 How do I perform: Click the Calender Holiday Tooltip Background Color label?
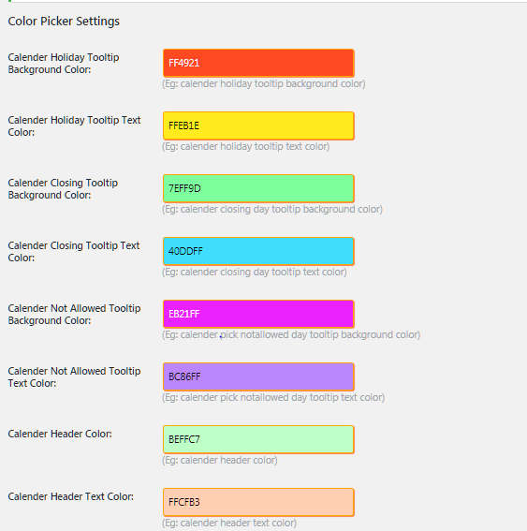pos(64,64)
